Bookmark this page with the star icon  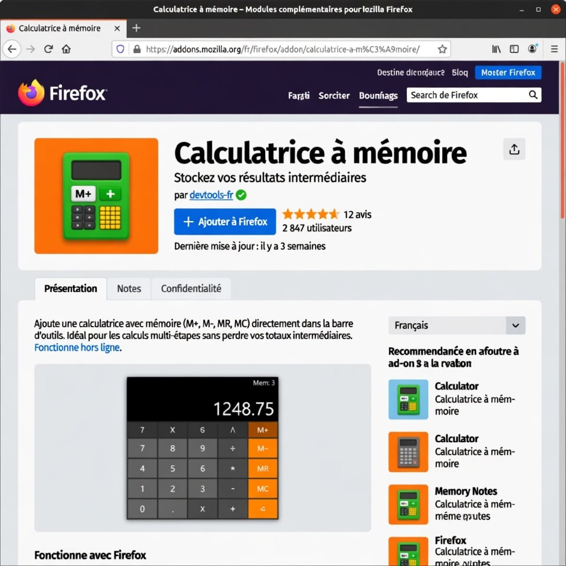click(x=442, y=49)
